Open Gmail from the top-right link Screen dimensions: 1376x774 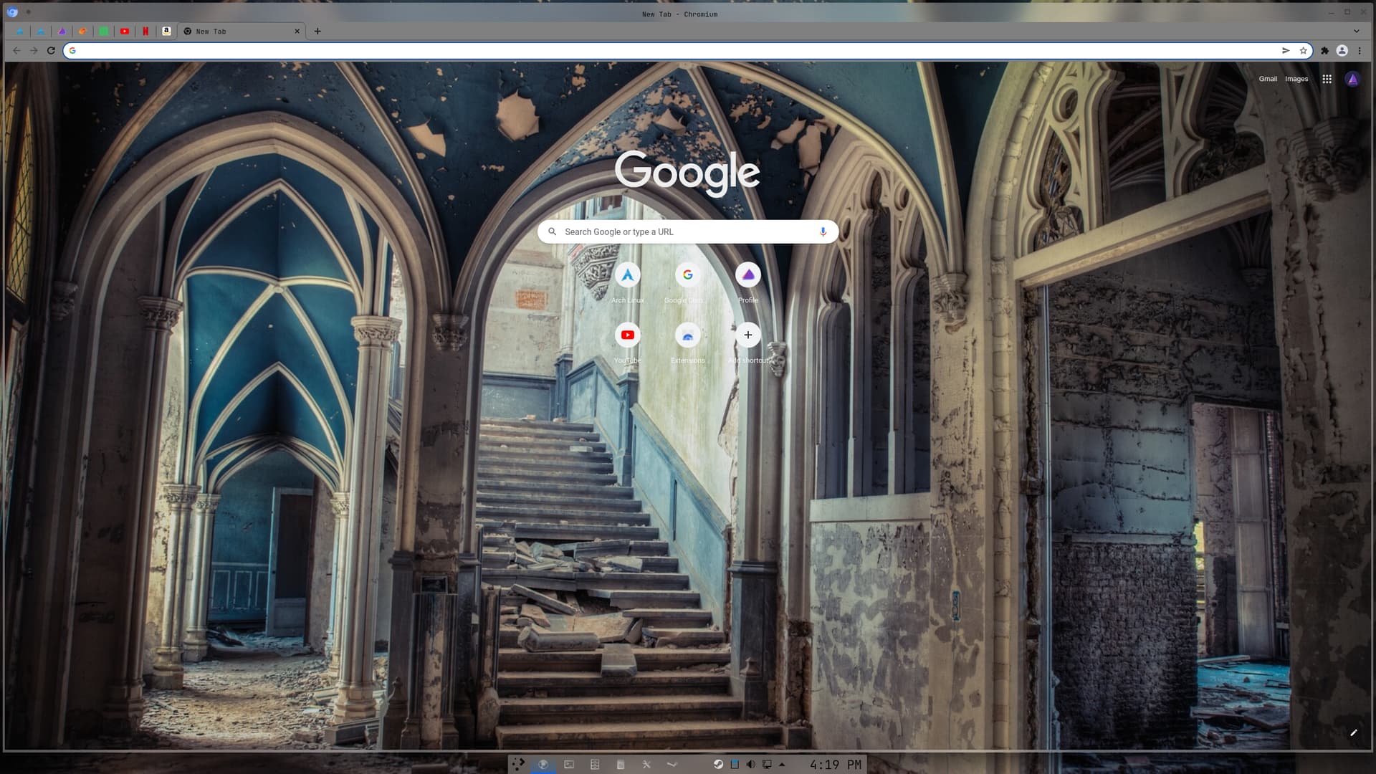point(1267,79)
